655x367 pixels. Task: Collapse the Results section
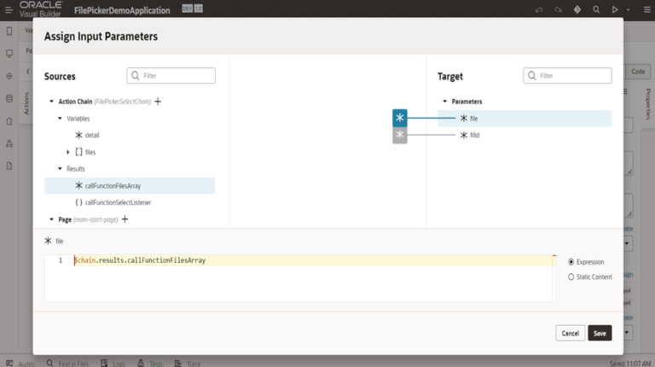click(60, 169)
